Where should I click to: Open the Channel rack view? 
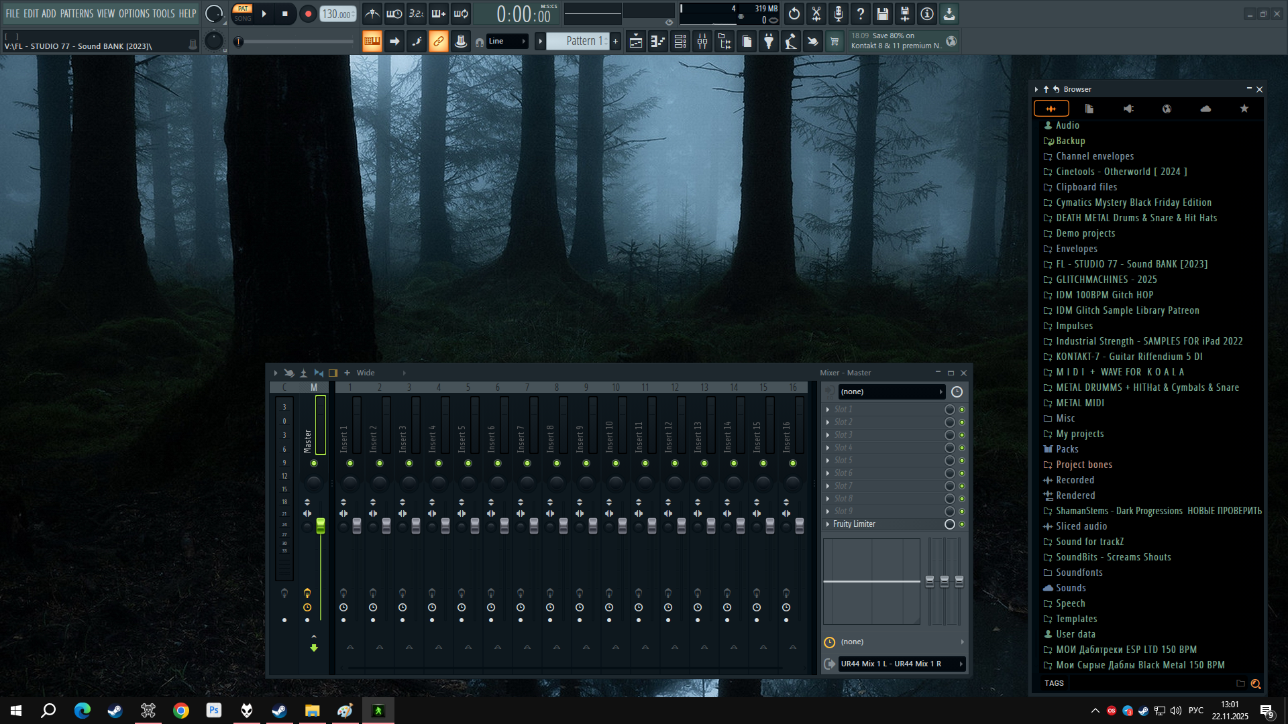680,42
